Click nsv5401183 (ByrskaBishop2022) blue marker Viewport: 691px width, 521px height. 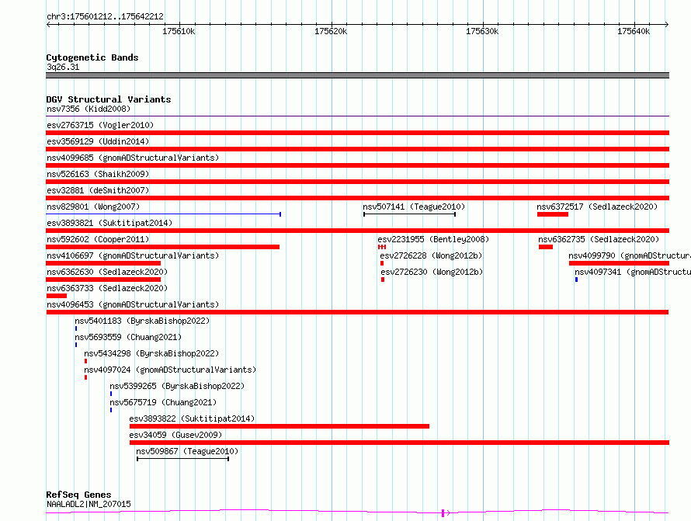point(76,328)
